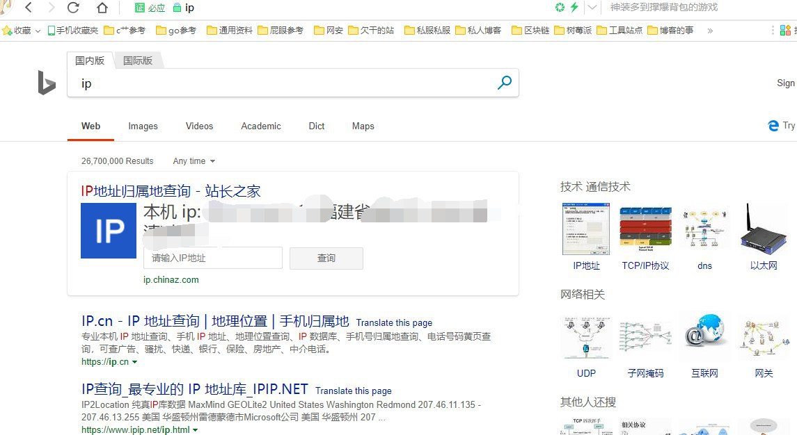797x435 pixels.
Task: Show more bookmarks via the overflow chevron
Action: pyautogui.click(x=710, y=31)
